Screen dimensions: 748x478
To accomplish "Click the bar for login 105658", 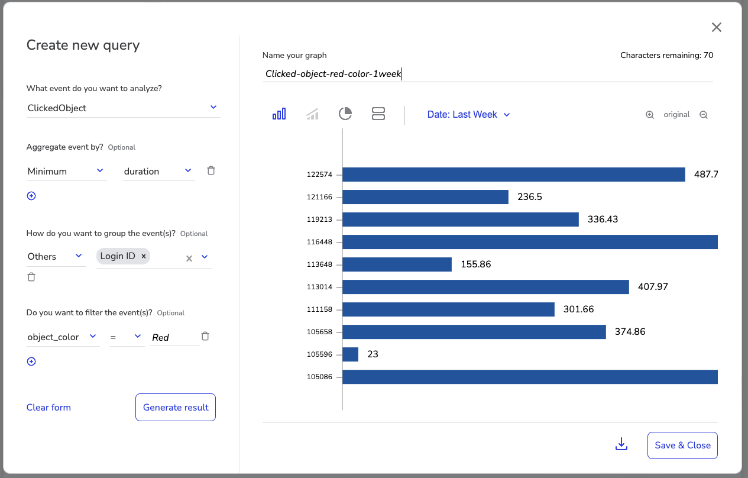I will click(474, 332).
